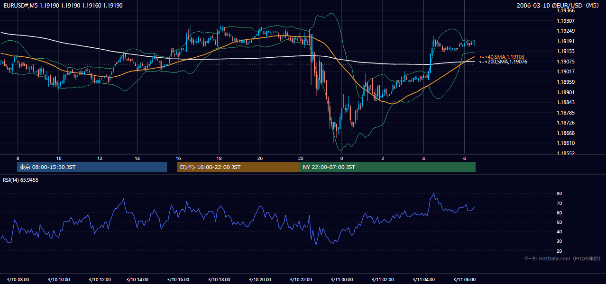Click the 3/10 14:00 bottom time label
The height and width of the screenshot is (284, 606).
[x=138, y=279]
